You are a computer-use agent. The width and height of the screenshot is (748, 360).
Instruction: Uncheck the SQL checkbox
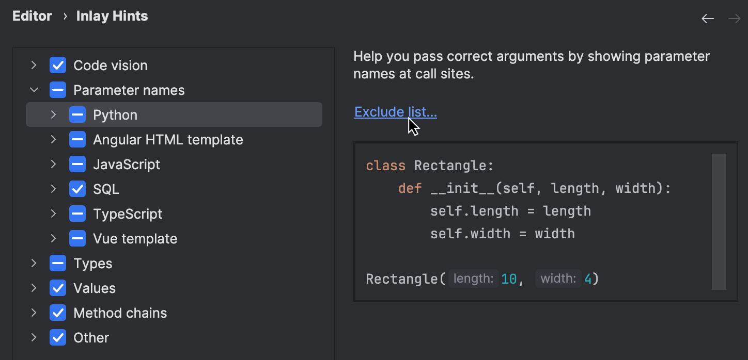click(x=77, y=189)
